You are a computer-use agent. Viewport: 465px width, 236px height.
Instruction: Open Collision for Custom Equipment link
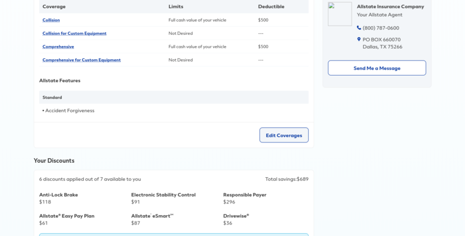(74, 33)
